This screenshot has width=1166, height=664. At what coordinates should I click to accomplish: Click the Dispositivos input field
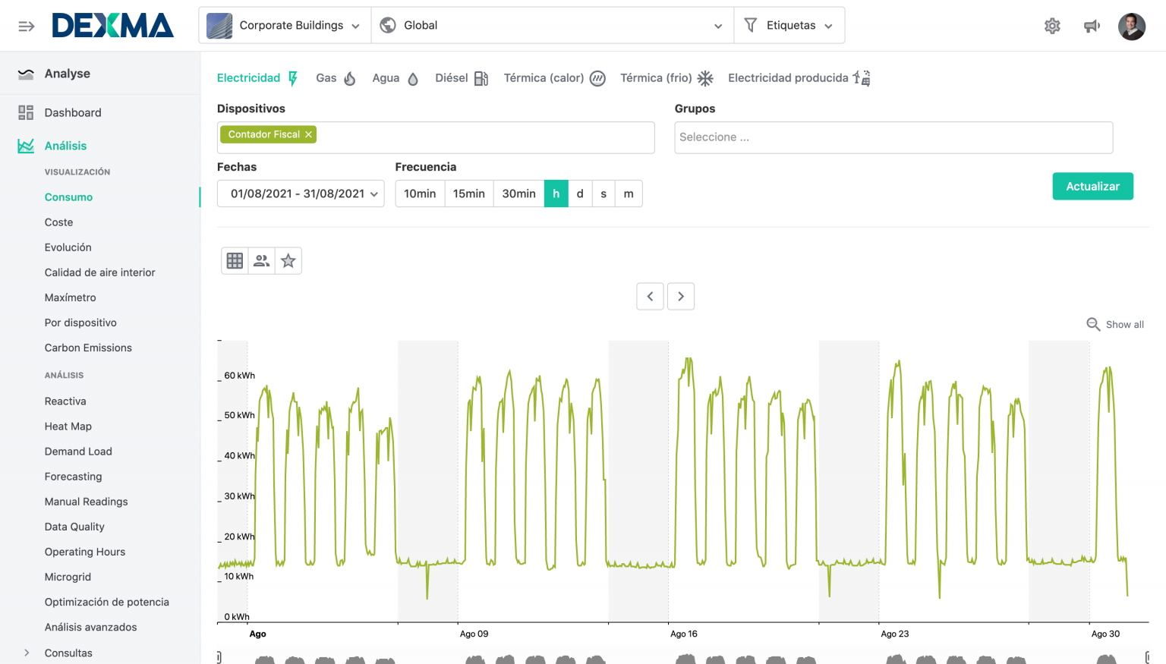(436, 137)
